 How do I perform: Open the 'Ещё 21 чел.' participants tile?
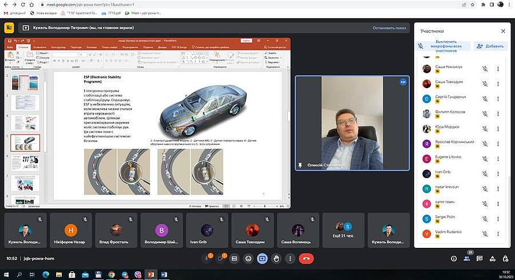pyautogui.click(x=343, y=230)
